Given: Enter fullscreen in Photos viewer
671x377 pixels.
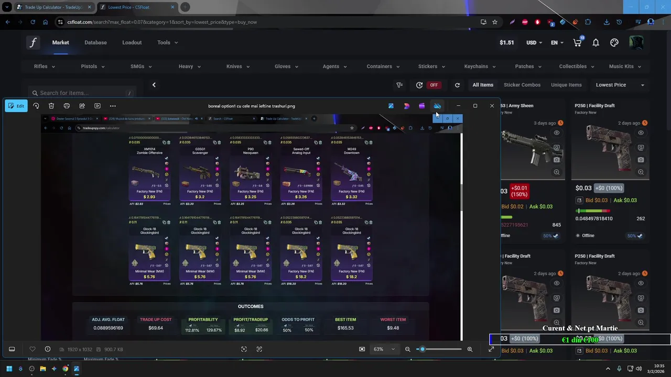Looking at the screenshot, I should (x=491, y=349).
